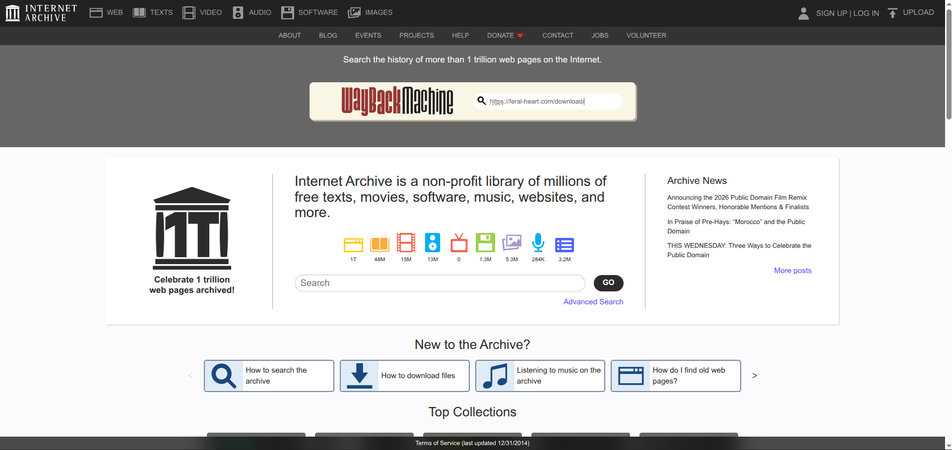The height and width of the screenshot is (450, 952).
Task: Go back with left carousel chevron
Action: click(x=190, y=376)
